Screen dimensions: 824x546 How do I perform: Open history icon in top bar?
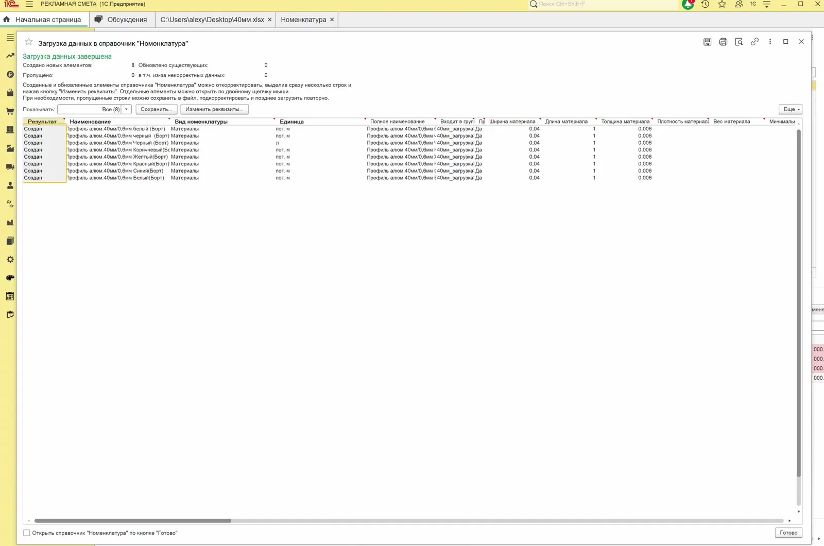[705, 4]
